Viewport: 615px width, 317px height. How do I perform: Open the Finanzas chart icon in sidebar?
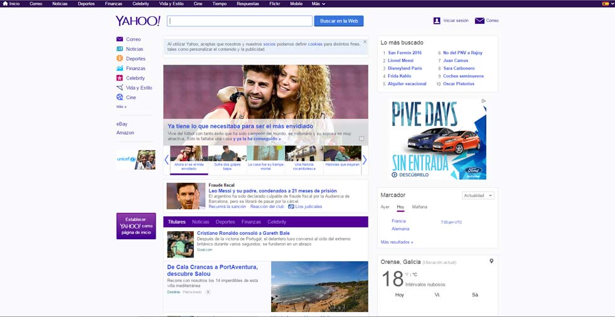pyautogui.click(x=120, y=68)
